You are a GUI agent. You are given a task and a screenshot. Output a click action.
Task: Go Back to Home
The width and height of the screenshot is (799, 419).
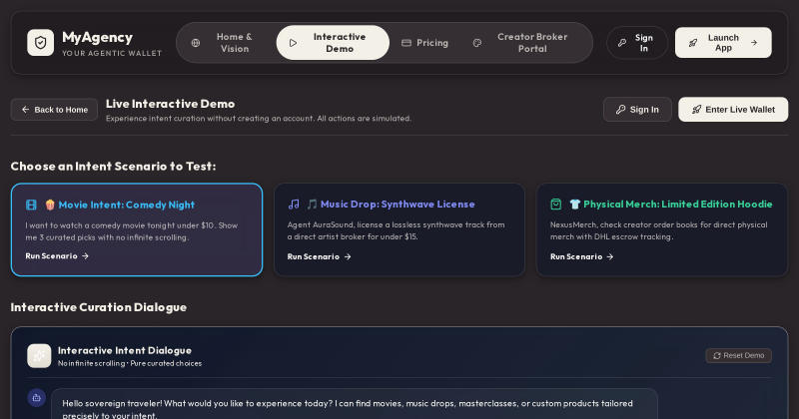(54, 110)
